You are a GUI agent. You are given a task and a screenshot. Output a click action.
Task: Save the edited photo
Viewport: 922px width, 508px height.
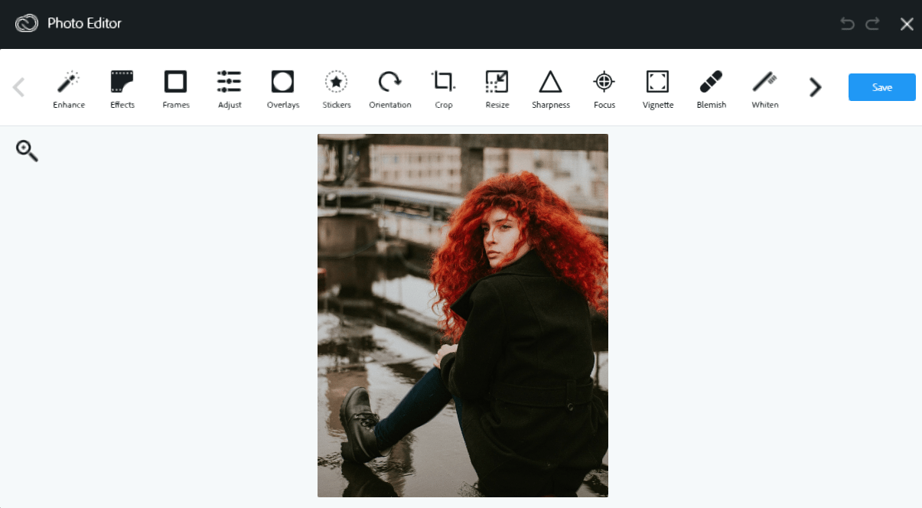[881, 86]
